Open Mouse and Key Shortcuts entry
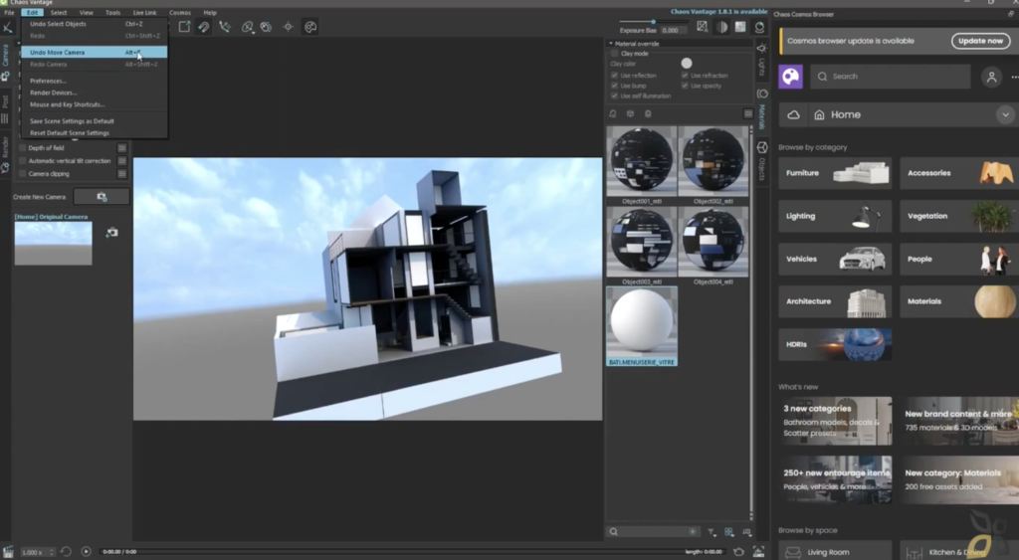Image resolution: width=1019 pixels, height=560 pixels. click(x=95, y=104)
